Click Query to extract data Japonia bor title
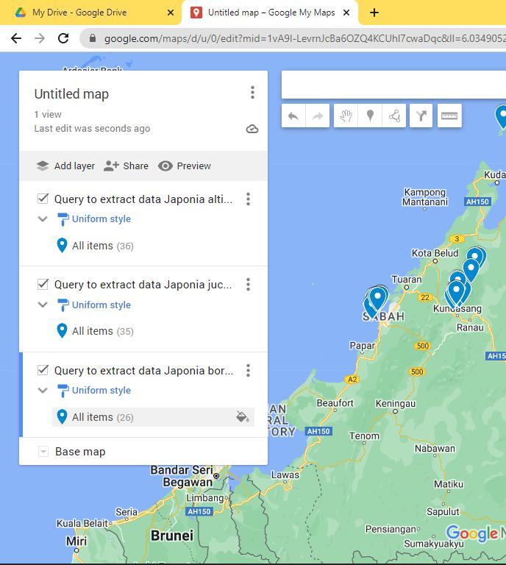Screen dimensions: 506x565 143,370
